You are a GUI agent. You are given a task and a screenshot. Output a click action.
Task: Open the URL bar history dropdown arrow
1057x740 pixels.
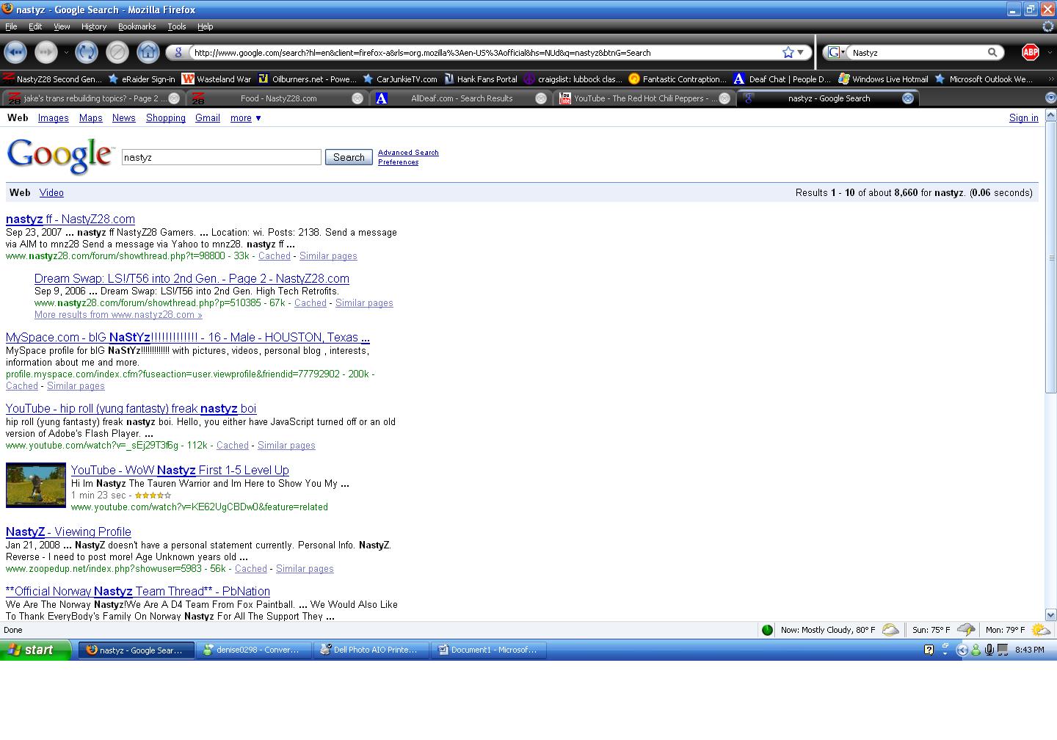coord(801,52)
